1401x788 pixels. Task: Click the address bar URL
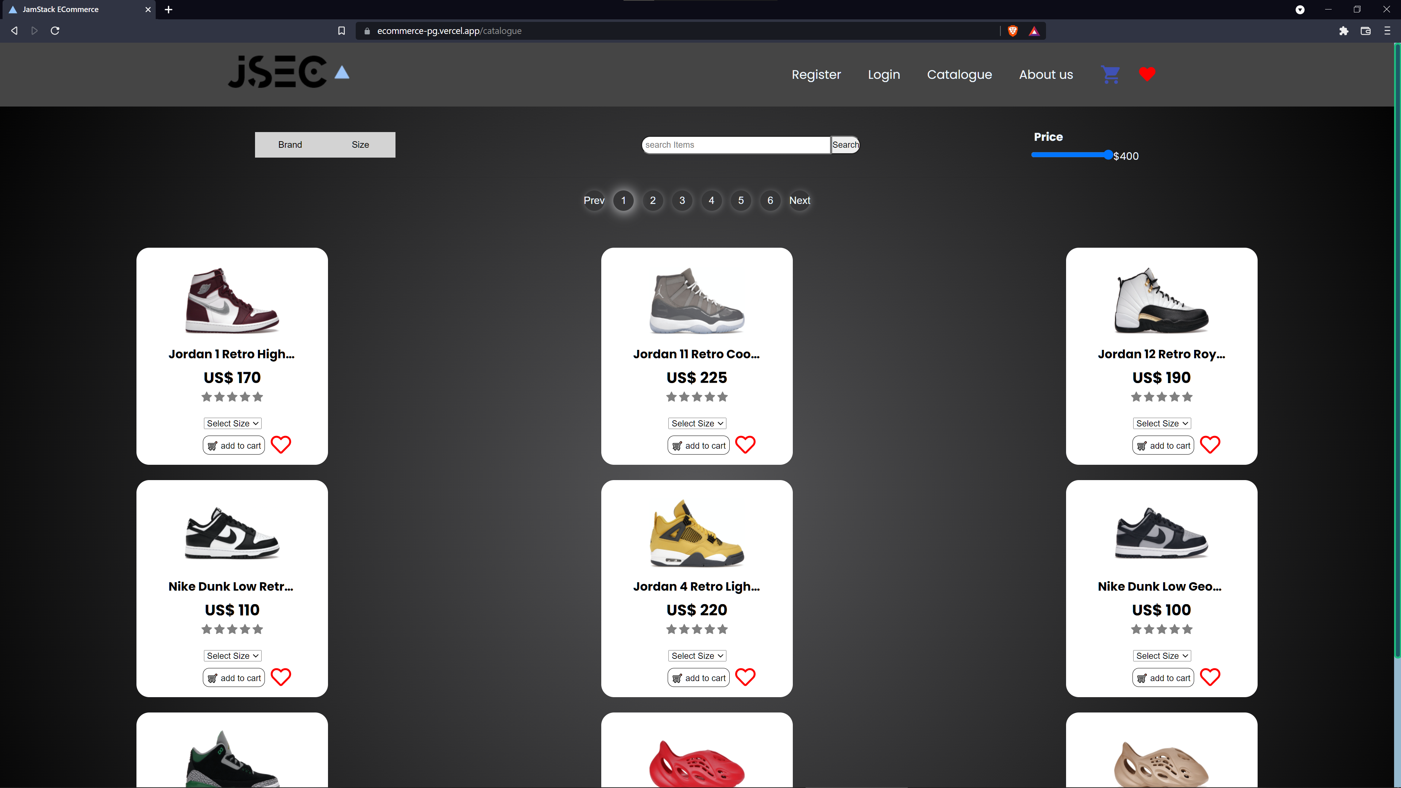pyautogui.click(x=449, y=31)
